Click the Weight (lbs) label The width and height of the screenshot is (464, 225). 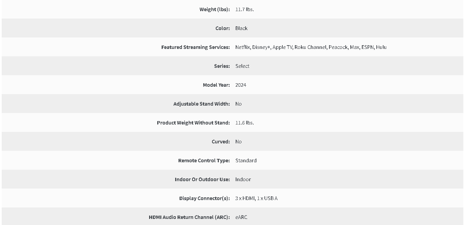click(x=215, y=9)
